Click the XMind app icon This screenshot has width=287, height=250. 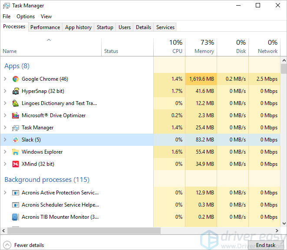[16, 164]
